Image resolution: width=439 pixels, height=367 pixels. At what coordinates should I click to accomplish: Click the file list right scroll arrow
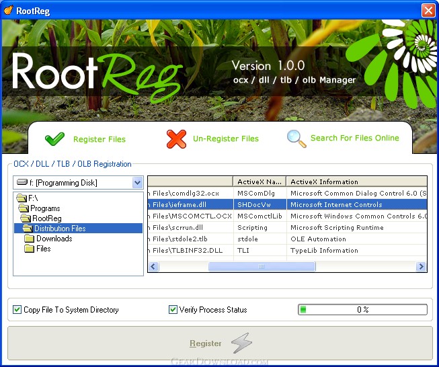pyautogui.click(x=421, y=266)
